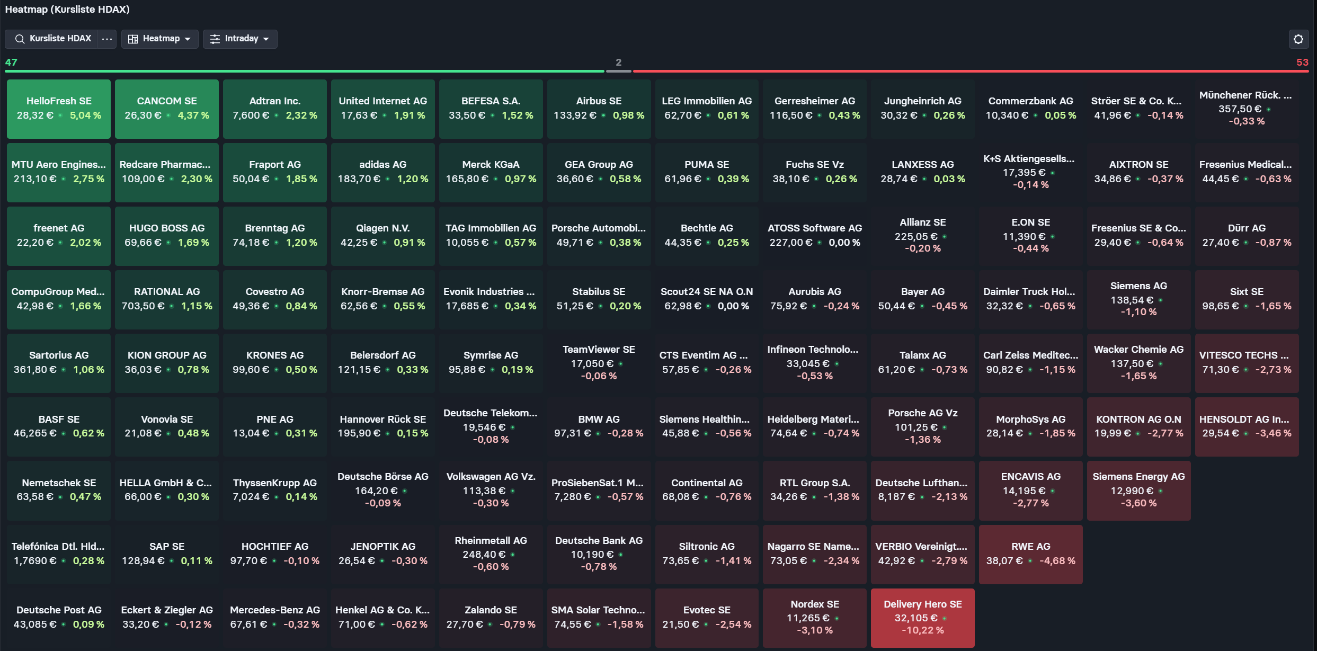Open the adidas AG tile
This screenshot has height=651, width=1317.
click(383, 172)
